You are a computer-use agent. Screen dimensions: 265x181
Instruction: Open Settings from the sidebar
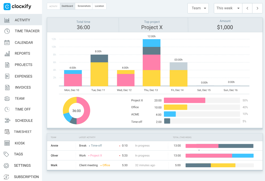pos(7,165)
